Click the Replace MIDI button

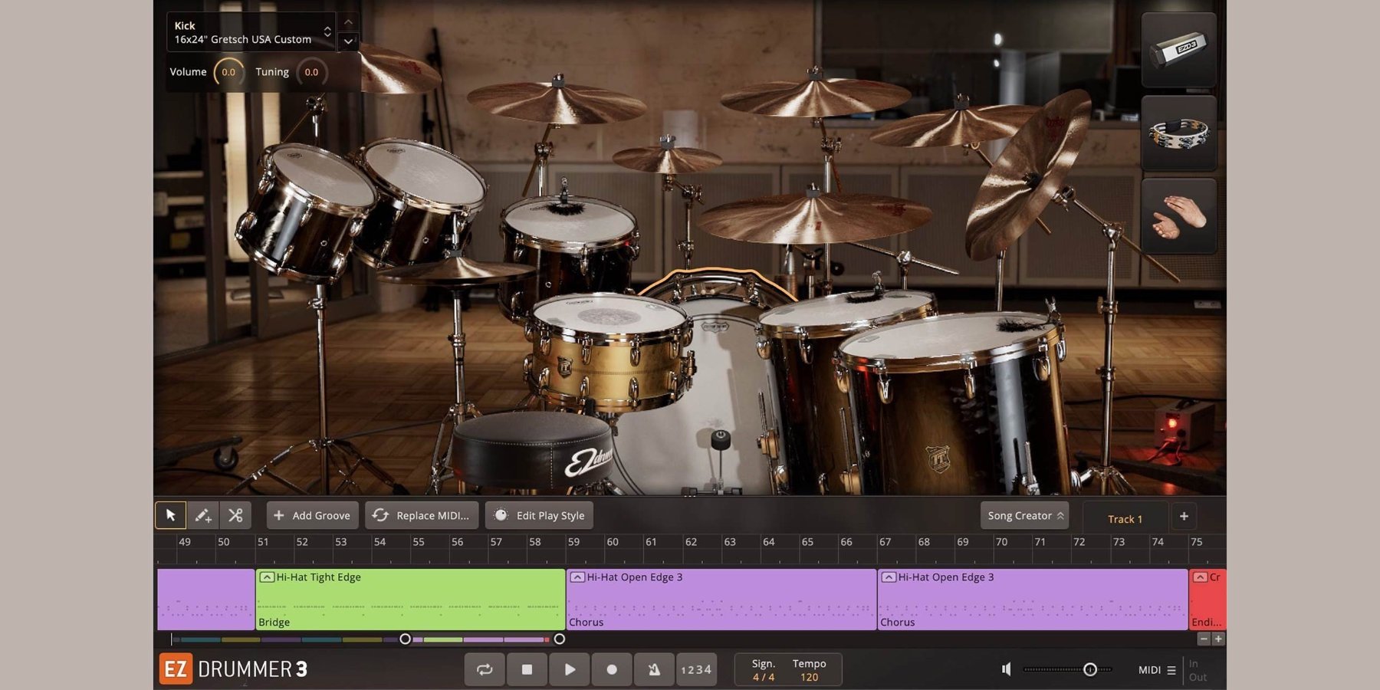422,515
